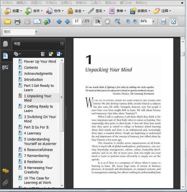Select the Marquee Zoom magnifier tool
The width and height of the screenshot is (187, 192).
pos(117,21)
